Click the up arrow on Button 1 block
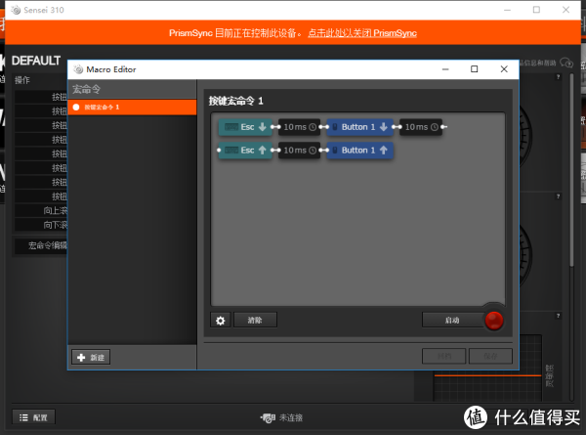Image resolution: width=586 pixels, height=435 pixels. click(384, 150)
